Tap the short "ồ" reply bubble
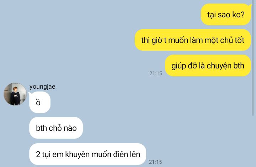The width and height of the screenshot is (256, 167). pyautogui.click(x=40, y=102)
